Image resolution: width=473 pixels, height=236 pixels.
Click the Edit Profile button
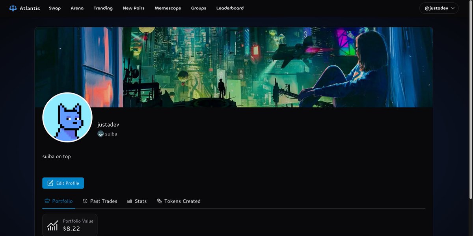[x=63, y=183]
